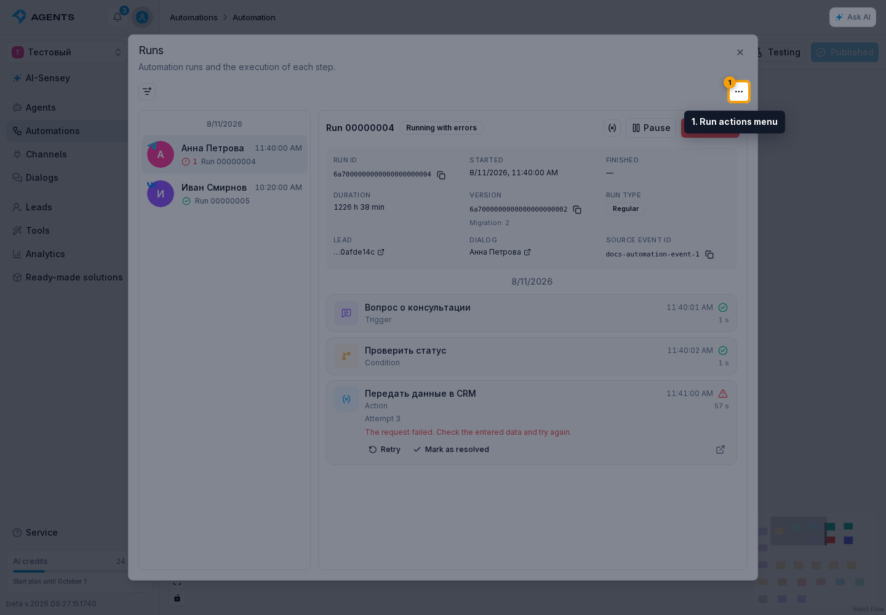Mark the CRM step as resolved
This screenshot has height=615, width=886.
[451, 450]
